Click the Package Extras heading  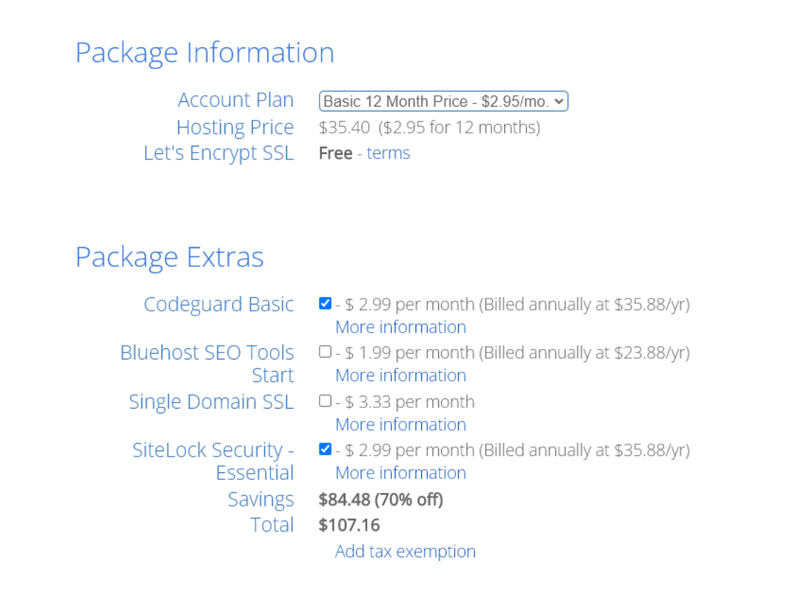(x=170, y=257)
